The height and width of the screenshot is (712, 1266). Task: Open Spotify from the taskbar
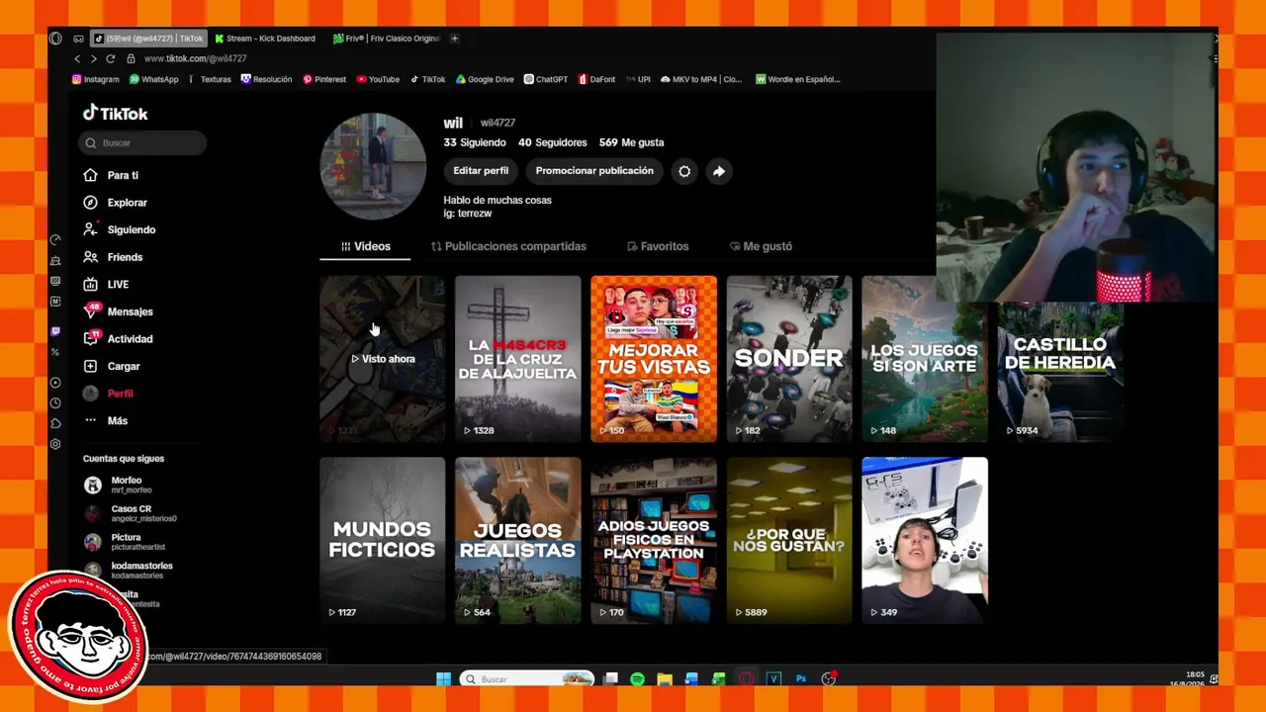click(x=637, y=678)
